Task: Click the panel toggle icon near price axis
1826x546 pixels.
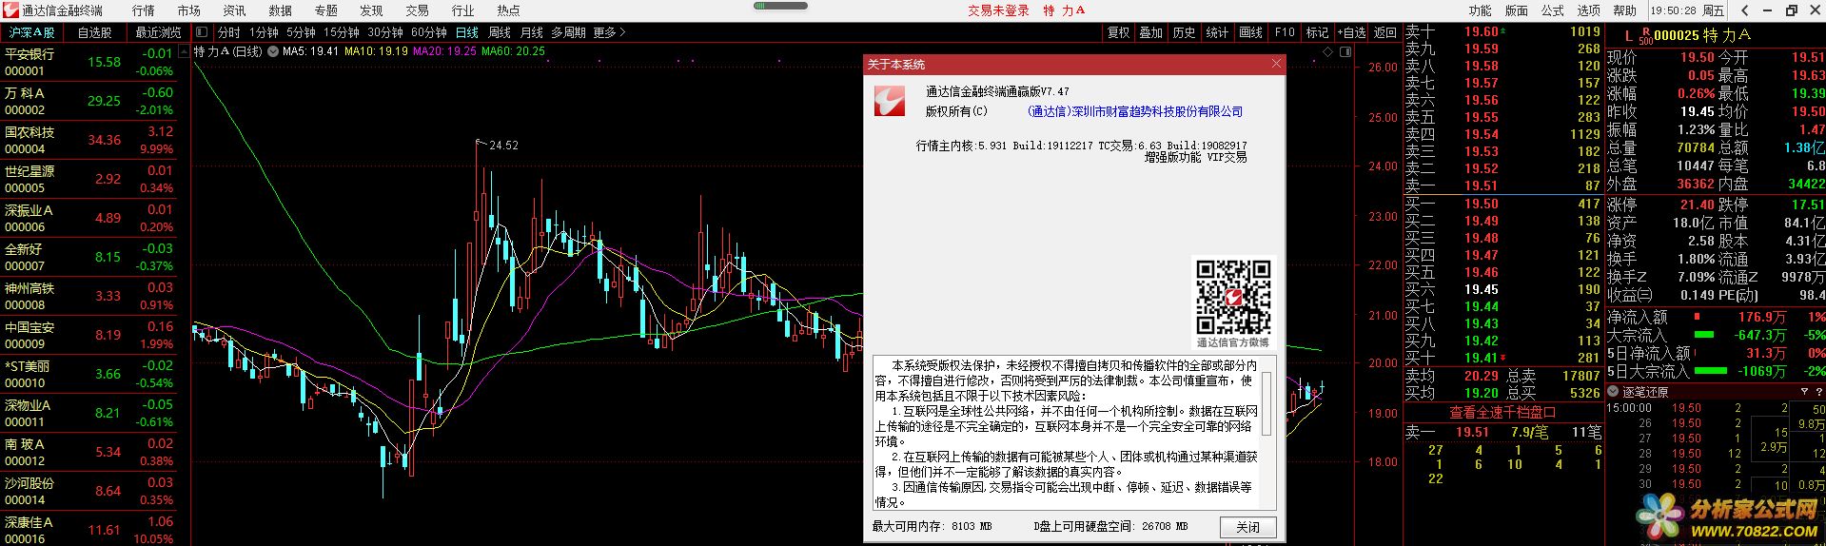Action: [x=1345, y=51]
